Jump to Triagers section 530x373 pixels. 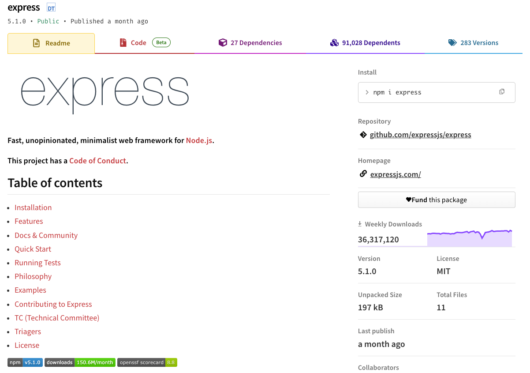pyautogui.click(x=28, y=332)
